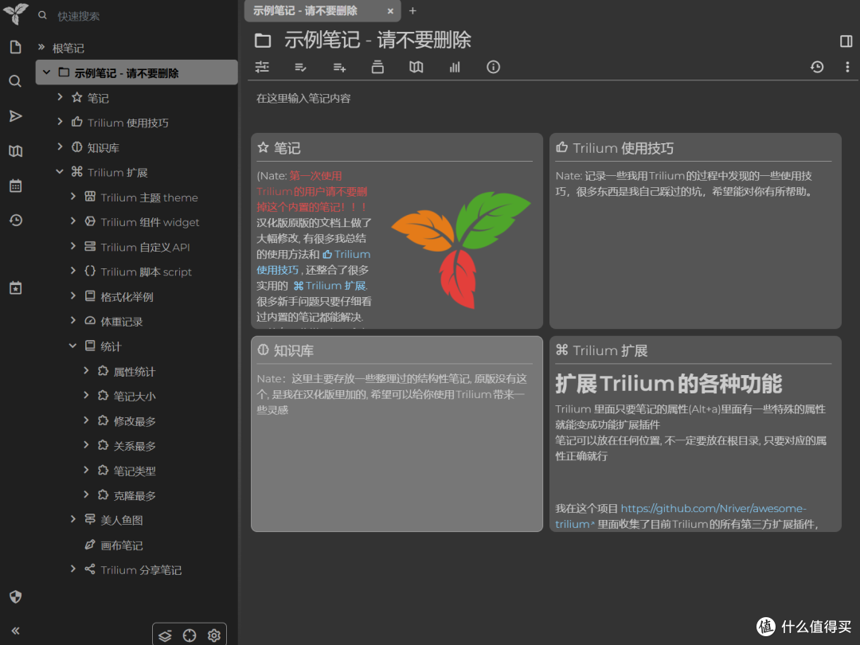This screenshot has height=645, width=860.
Task: Select 体重记录 in the tree
Action: coord(121,322)
